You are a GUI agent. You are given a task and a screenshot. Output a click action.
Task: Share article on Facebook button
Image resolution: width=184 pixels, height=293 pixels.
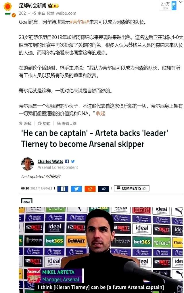point(63,189)
